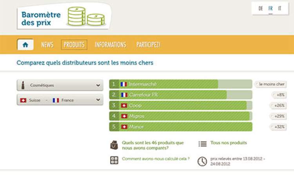Open the NEWS menu item
294x176 pixels.
(x=47, y=45)
